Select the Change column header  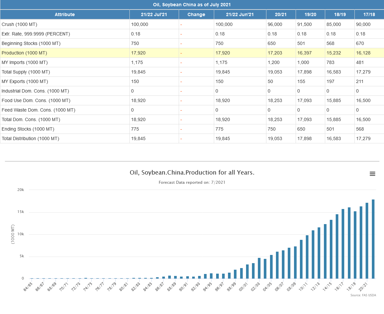[x=196, y=14]
